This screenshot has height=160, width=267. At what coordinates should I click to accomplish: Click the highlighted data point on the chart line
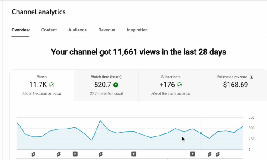[201, 133]
